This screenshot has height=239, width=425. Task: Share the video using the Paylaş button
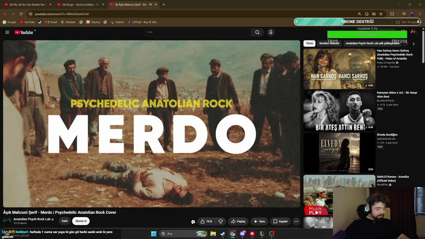click(x=238, y=221)
